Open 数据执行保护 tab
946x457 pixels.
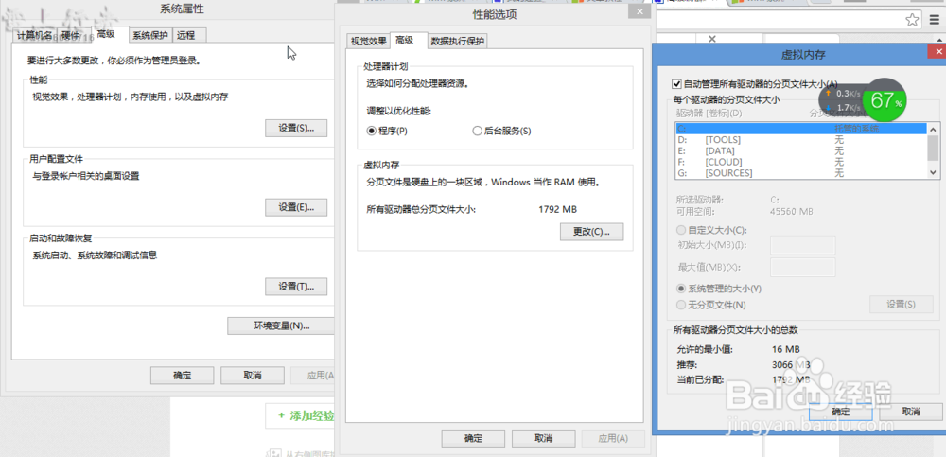pos(457,41)
